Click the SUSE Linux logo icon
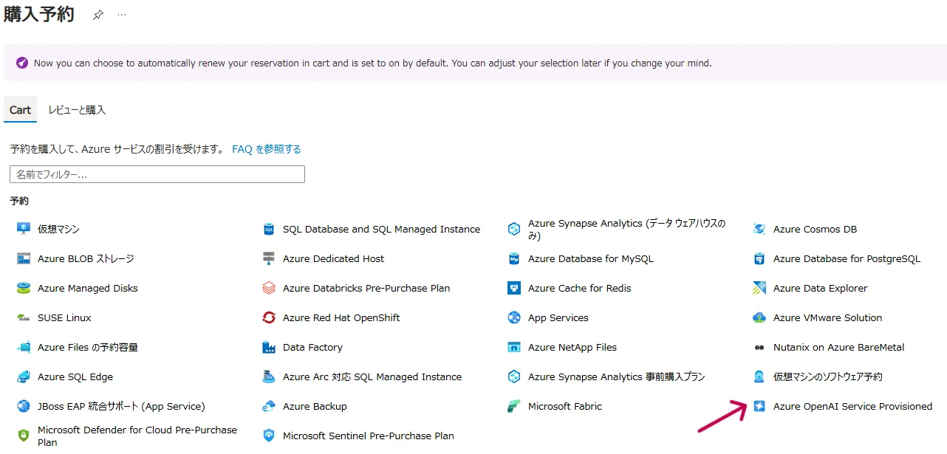The width and height of the screenshot is (947, 454). 24,317
